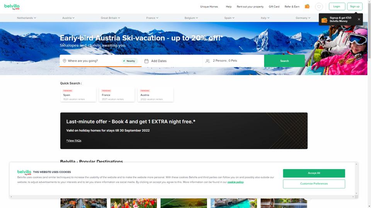Screen dimensions: 371x208
Task: Open the orange wallet icon in header
Action: coord(307,7)
